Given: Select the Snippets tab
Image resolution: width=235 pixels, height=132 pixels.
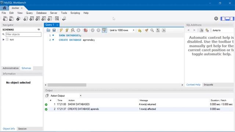Looking at the screenshot, I should coord(208,85).
